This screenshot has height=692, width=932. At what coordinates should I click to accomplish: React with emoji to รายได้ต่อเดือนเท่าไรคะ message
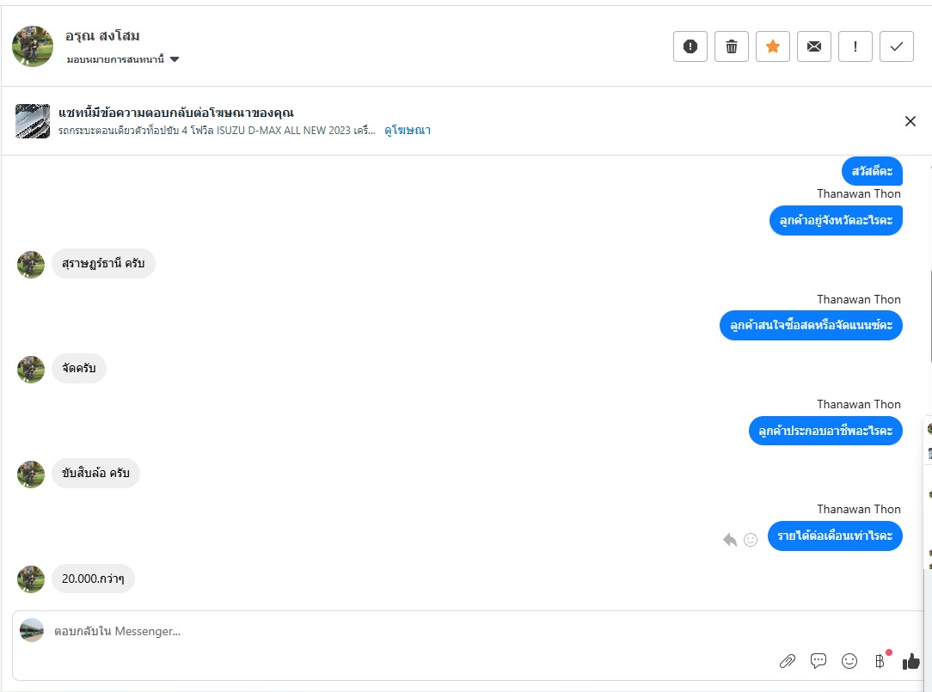point(751,540)
